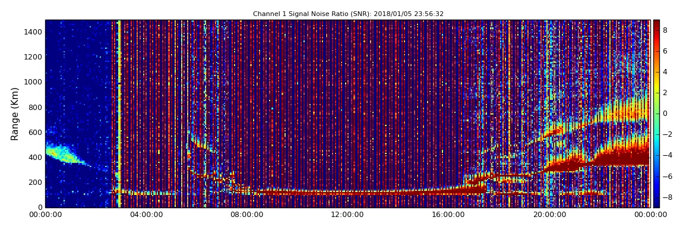Click the 00:00:00 label at the x-axis start
The height and width of the screenshot is (242, 683).
point(46,215)
